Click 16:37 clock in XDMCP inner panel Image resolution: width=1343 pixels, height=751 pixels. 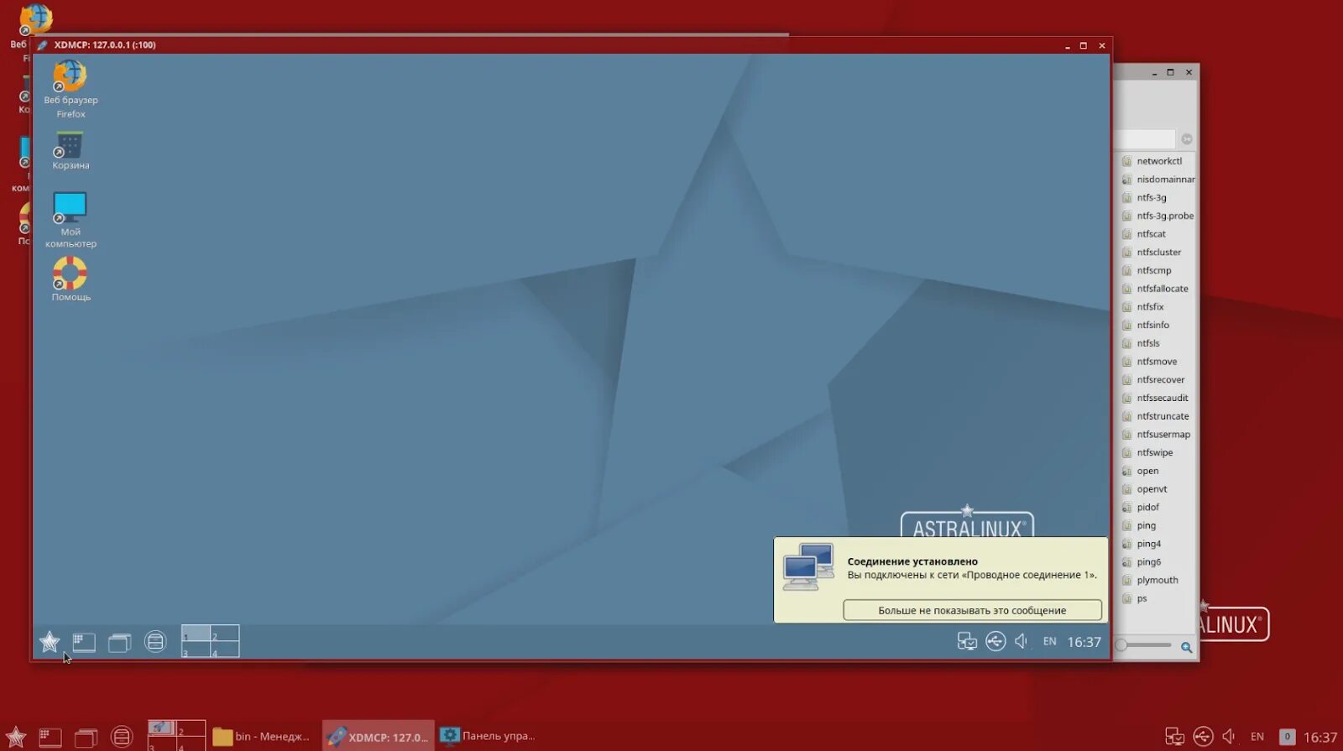click(x=1084, y=642)
